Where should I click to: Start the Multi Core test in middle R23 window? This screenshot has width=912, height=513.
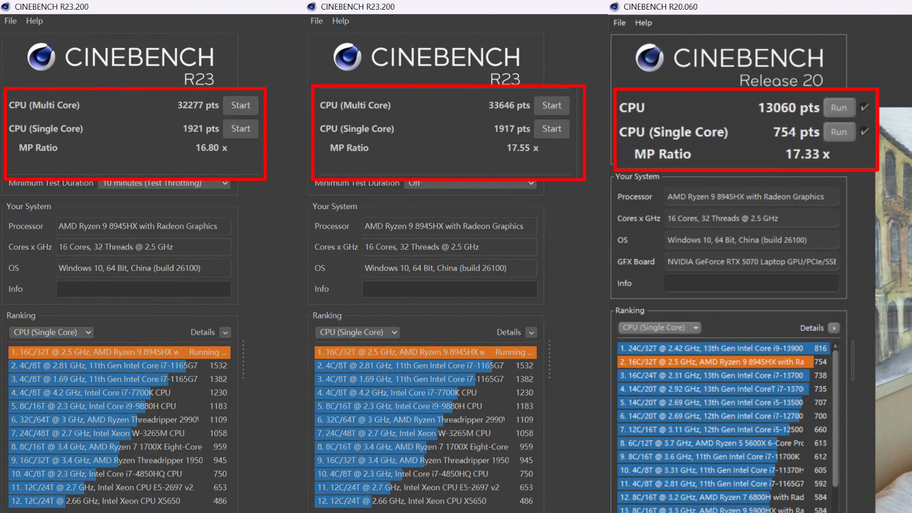(x=552, y=105)
